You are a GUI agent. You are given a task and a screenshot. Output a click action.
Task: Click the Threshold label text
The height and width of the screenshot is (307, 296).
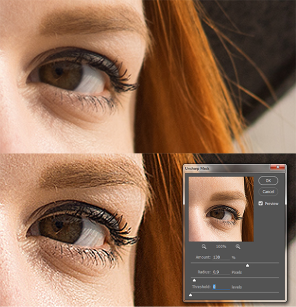coord(201,287)
